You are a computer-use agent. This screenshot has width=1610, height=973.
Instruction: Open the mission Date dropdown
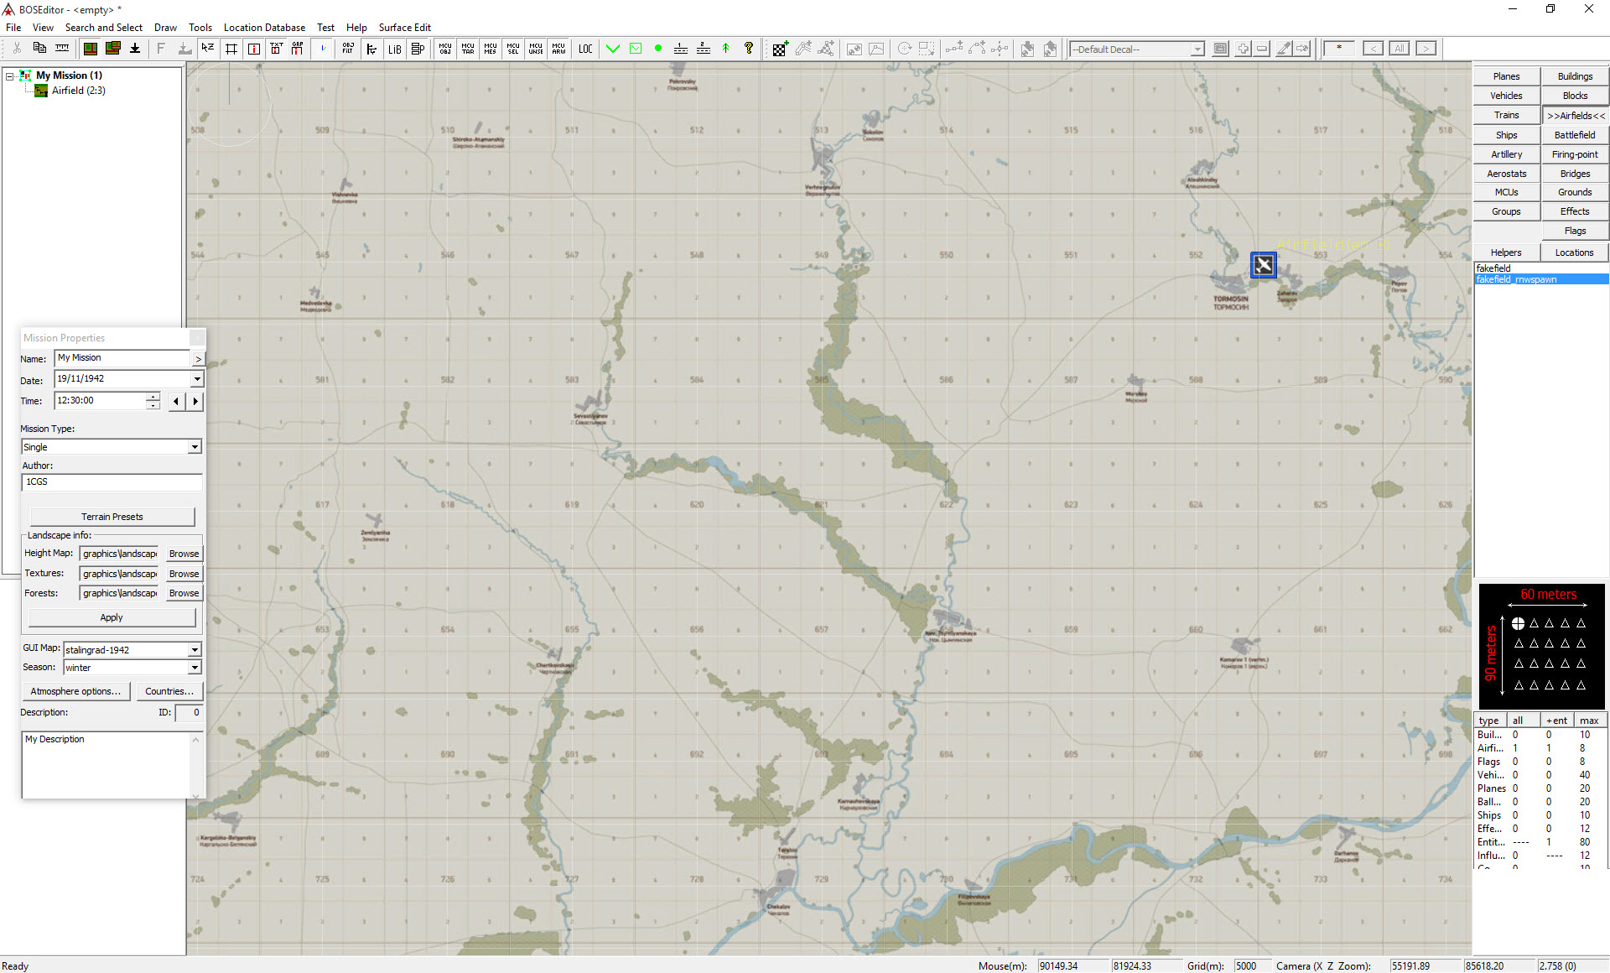[x=197, y=379]
